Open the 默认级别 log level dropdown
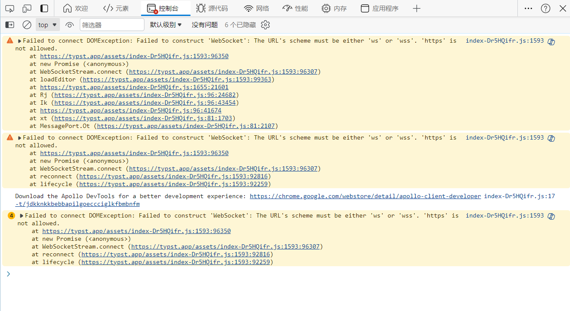 coord(166,25)
